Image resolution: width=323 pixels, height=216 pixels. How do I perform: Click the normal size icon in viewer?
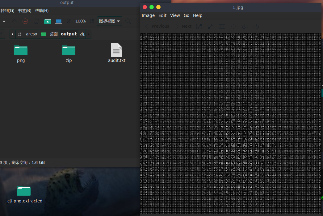click(x=222, y=26)
